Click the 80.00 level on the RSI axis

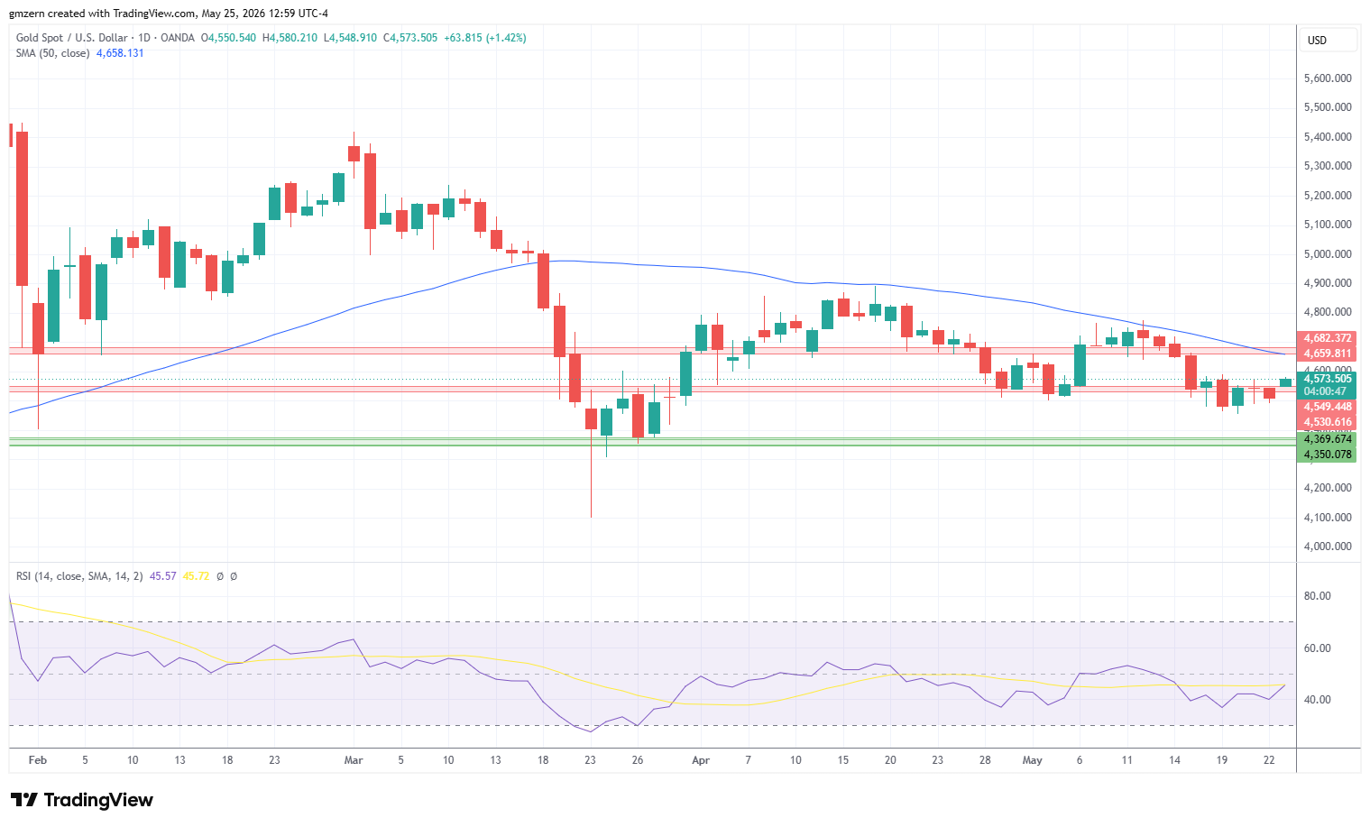click(1318, 596)
